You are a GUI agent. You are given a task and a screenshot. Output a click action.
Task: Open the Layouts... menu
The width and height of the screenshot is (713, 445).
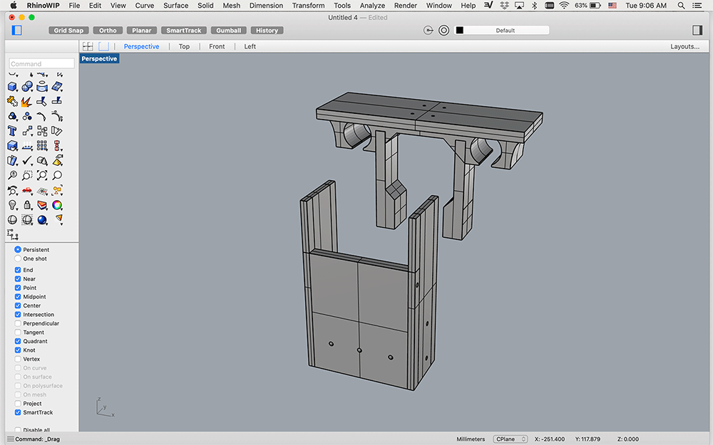click(684, 46)
